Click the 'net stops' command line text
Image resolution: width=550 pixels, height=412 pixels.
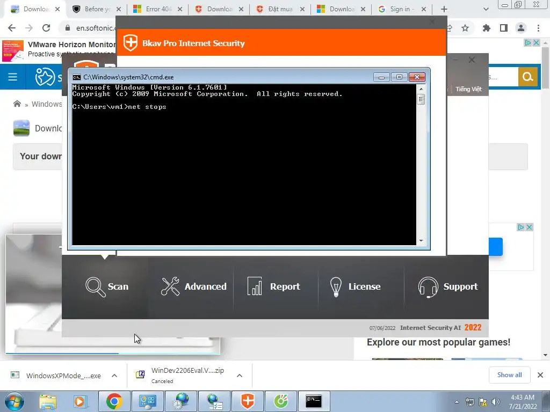pos(147,107)
